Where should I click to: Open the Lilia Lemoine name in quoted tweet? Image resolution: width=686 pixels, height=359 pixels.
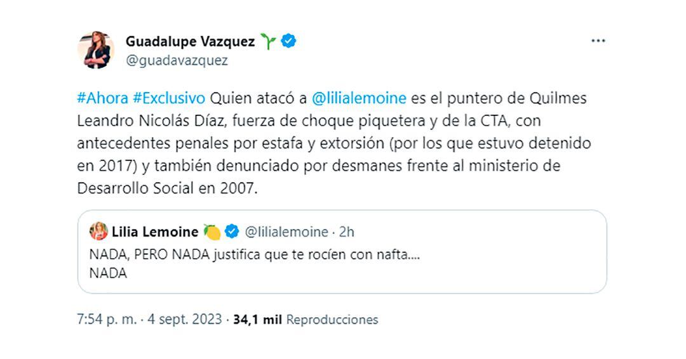(154, 232)
